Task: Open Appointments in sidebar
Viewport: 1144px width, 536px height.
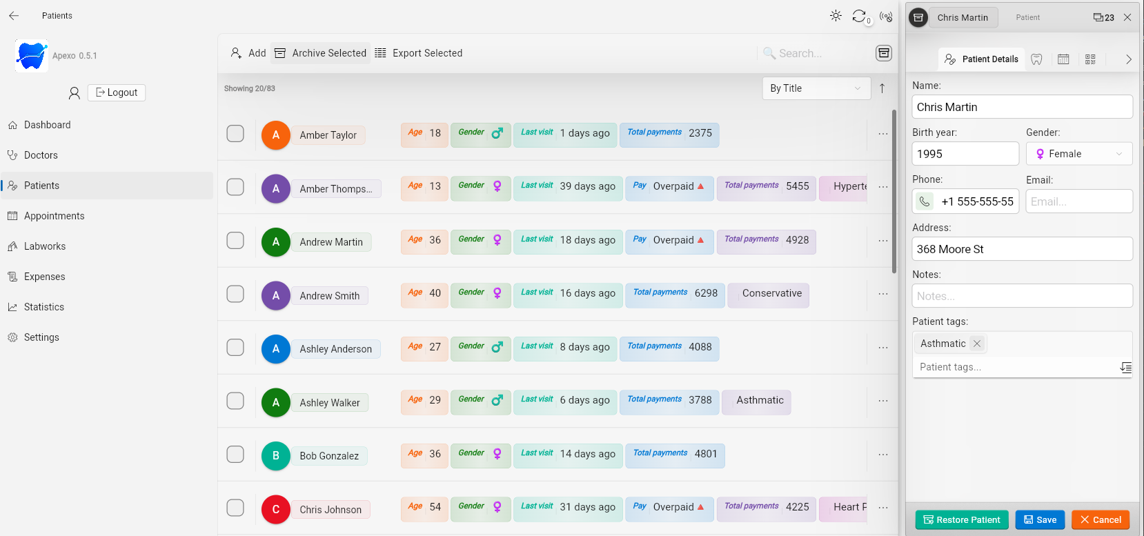Action: click(x=107, y=216)
